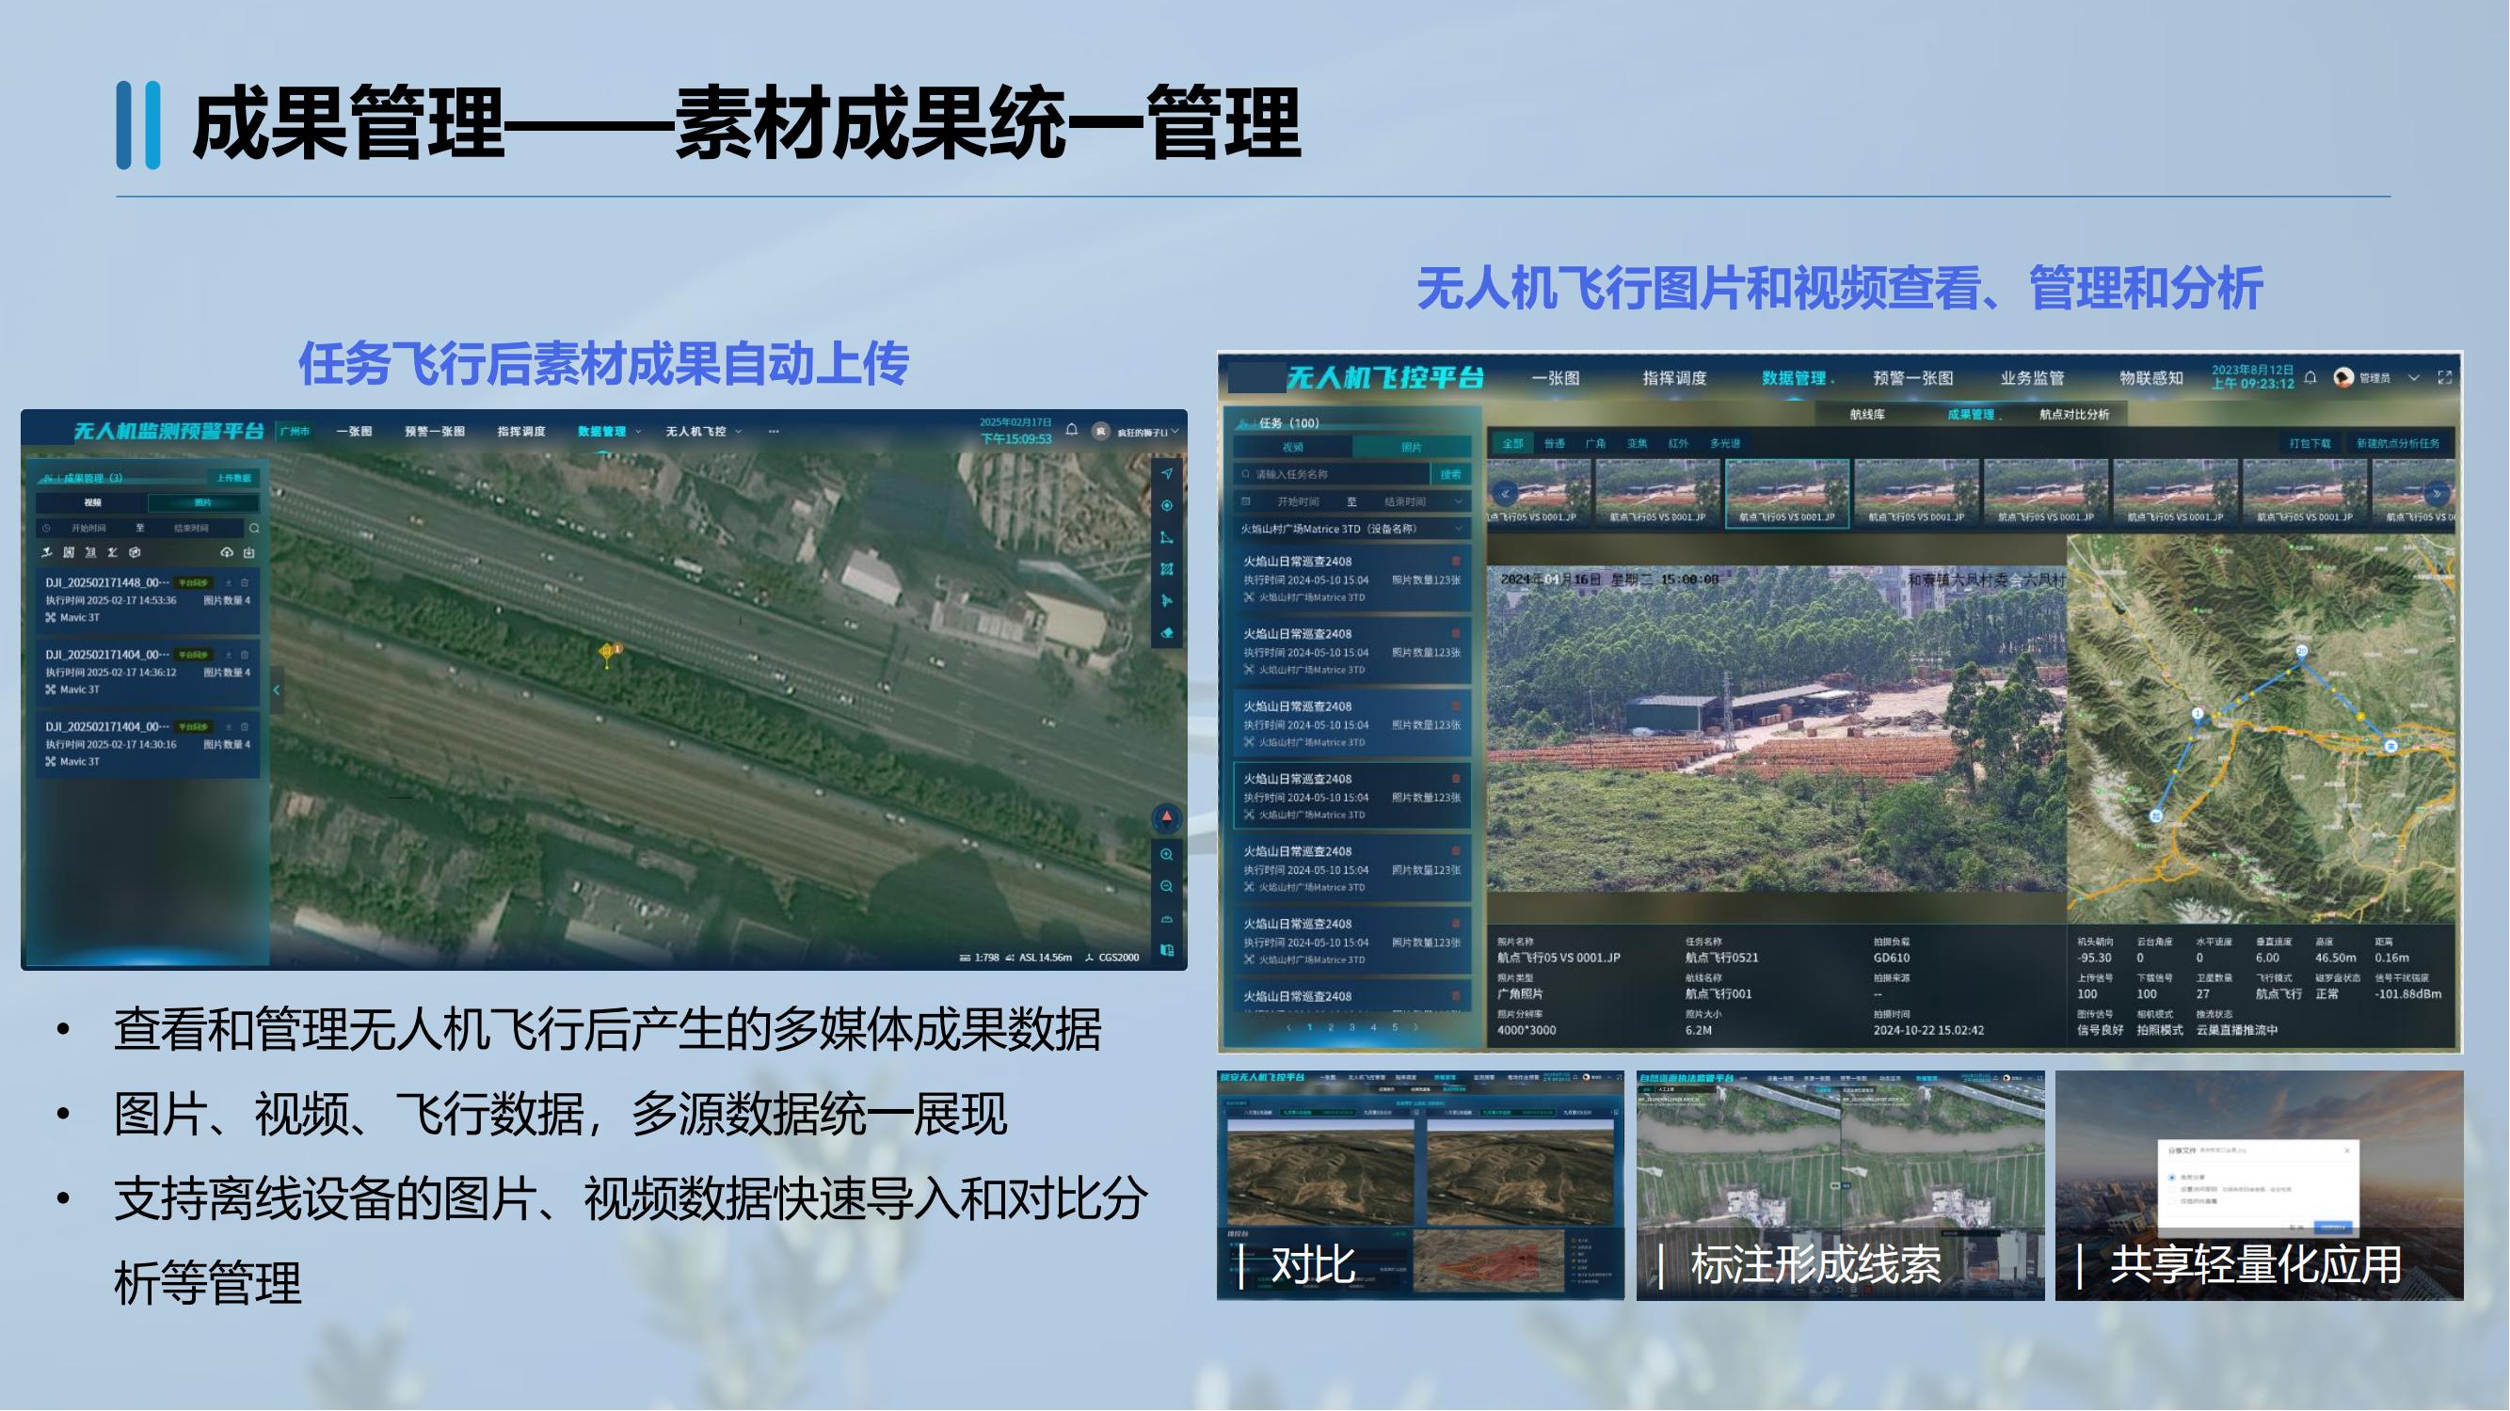Open 指挥调度 menu in flight control platform
Screen dimensions: 2510x1411
click(1674, 378)
